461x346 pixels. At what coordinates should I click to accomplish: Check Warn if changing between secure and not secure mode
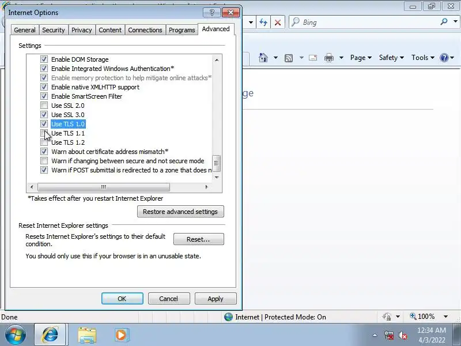click(44, 161)
